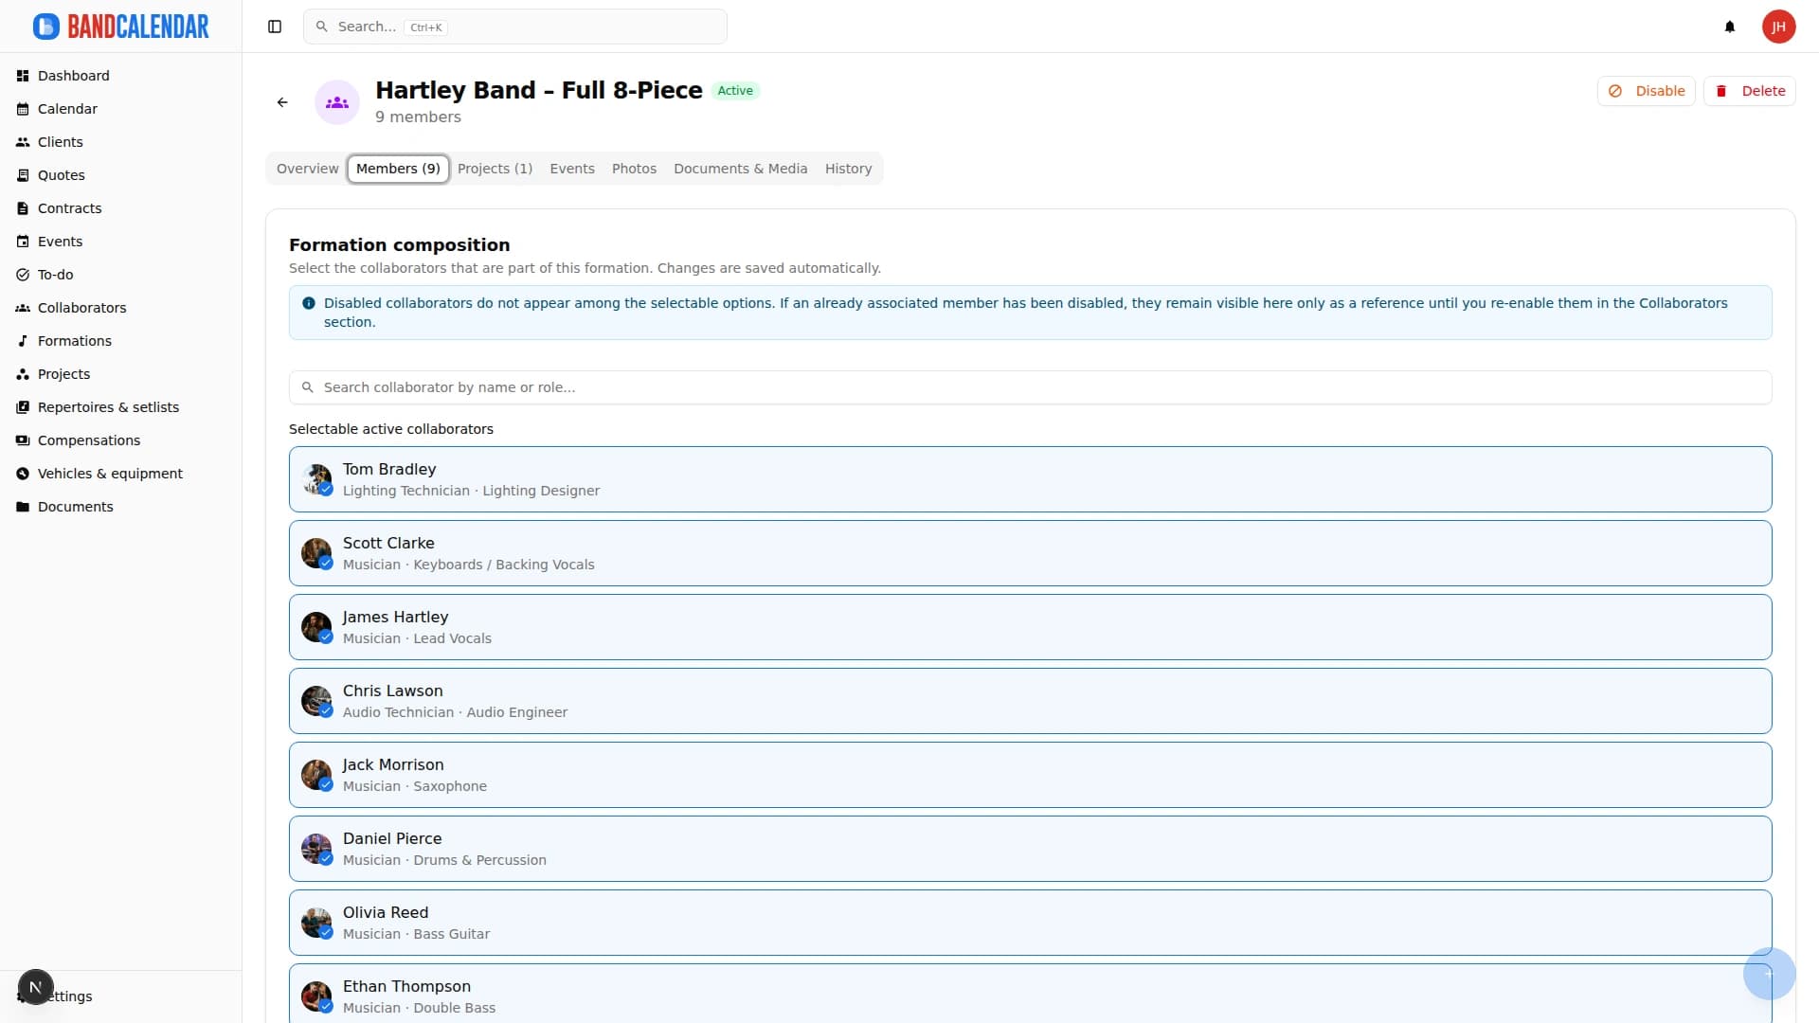This screenshot has height=1023, width=1819.
Task: Select the Members (9) tab
Action: pyautogui.click(x=398, y=169)
